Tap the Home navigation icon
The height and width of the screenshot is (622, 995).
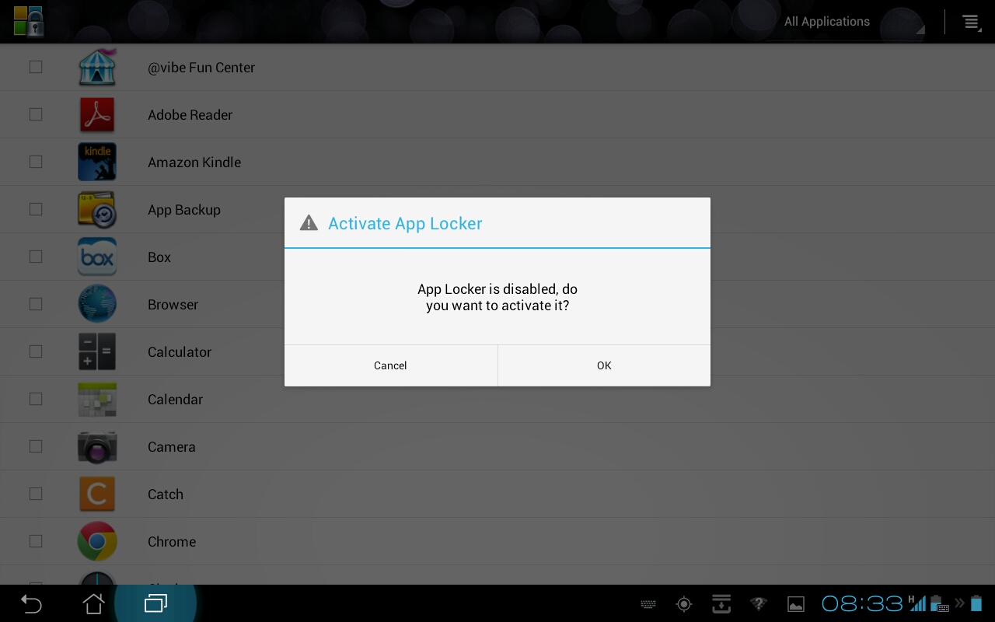point(93,603)
